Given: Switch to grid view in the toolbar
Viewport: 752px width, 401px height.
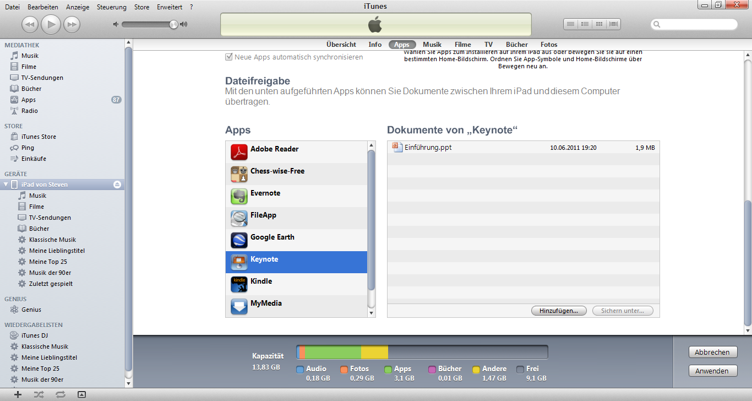Looking at the screenshot, I should pos(600,24).
